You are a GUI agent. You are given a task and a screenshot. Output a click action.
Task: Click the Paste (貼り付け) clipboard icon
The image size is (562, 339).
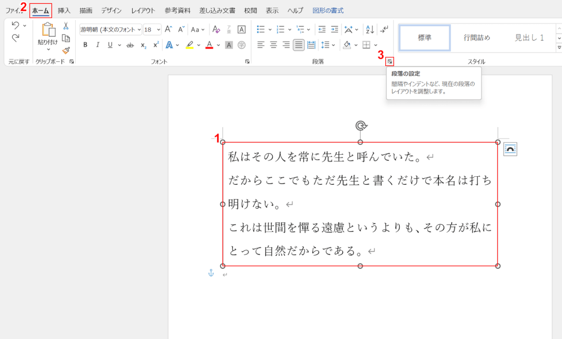48,30
